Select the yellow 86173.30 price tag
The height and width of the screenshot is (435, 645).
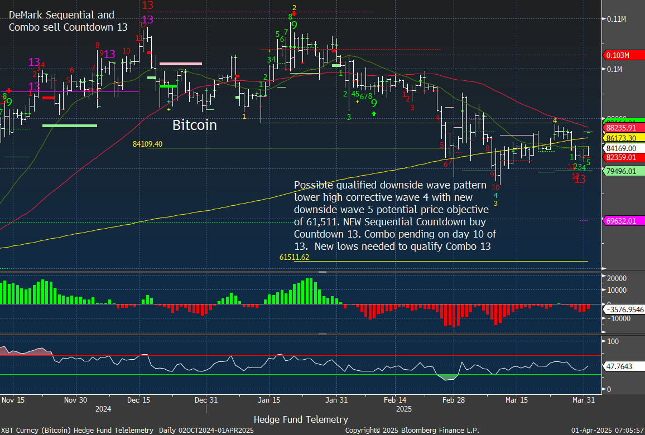tap(624, 138)
